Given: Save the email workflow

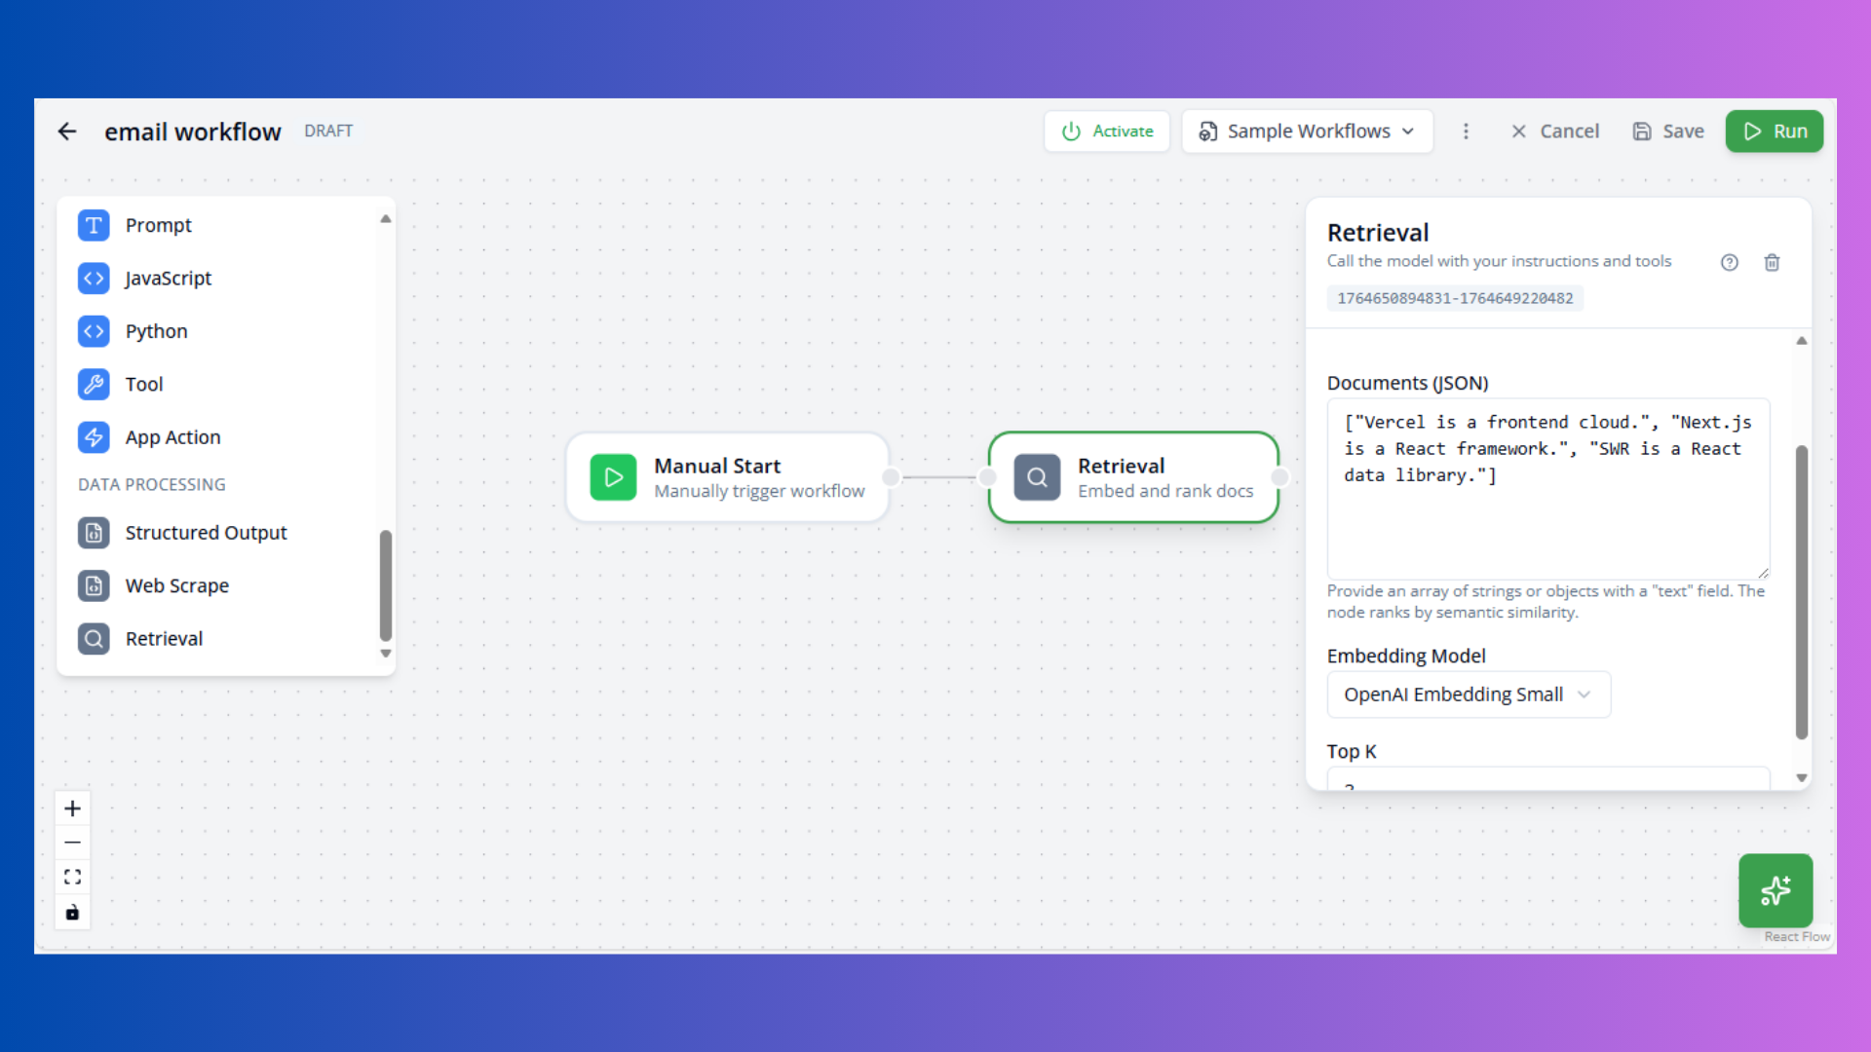Looking at the screenshot, I should (x=1668, y=131).
